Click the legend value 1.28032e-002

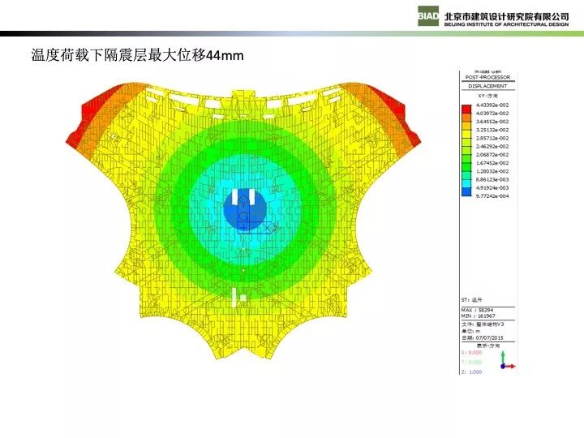coord(492,171)
